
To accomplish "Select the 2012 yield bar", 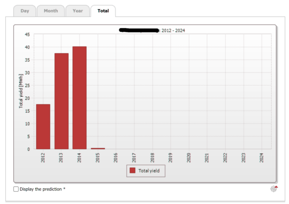I will [43, 127].
